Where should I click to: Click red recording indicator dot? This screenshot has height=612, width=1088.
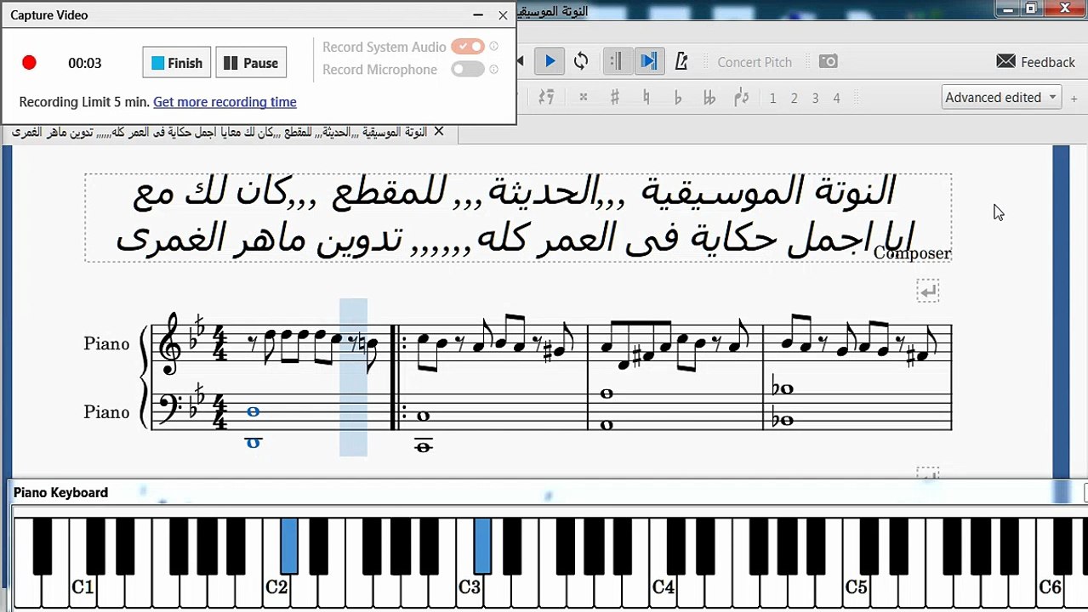pos(29,63)
